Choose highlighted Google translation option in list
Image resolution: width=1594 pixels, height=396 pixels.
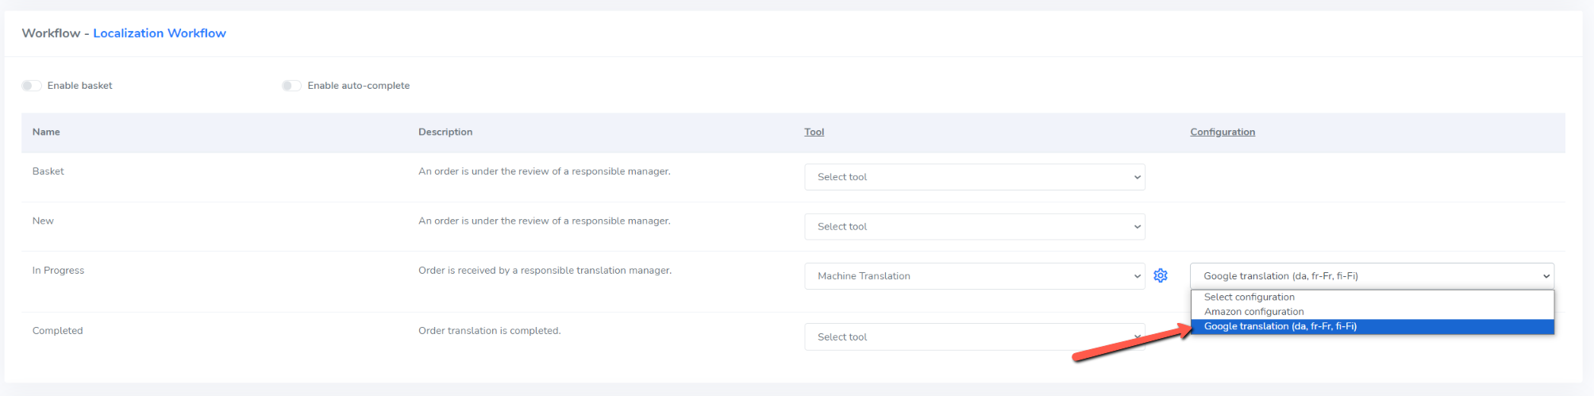tap(1372, 326)
